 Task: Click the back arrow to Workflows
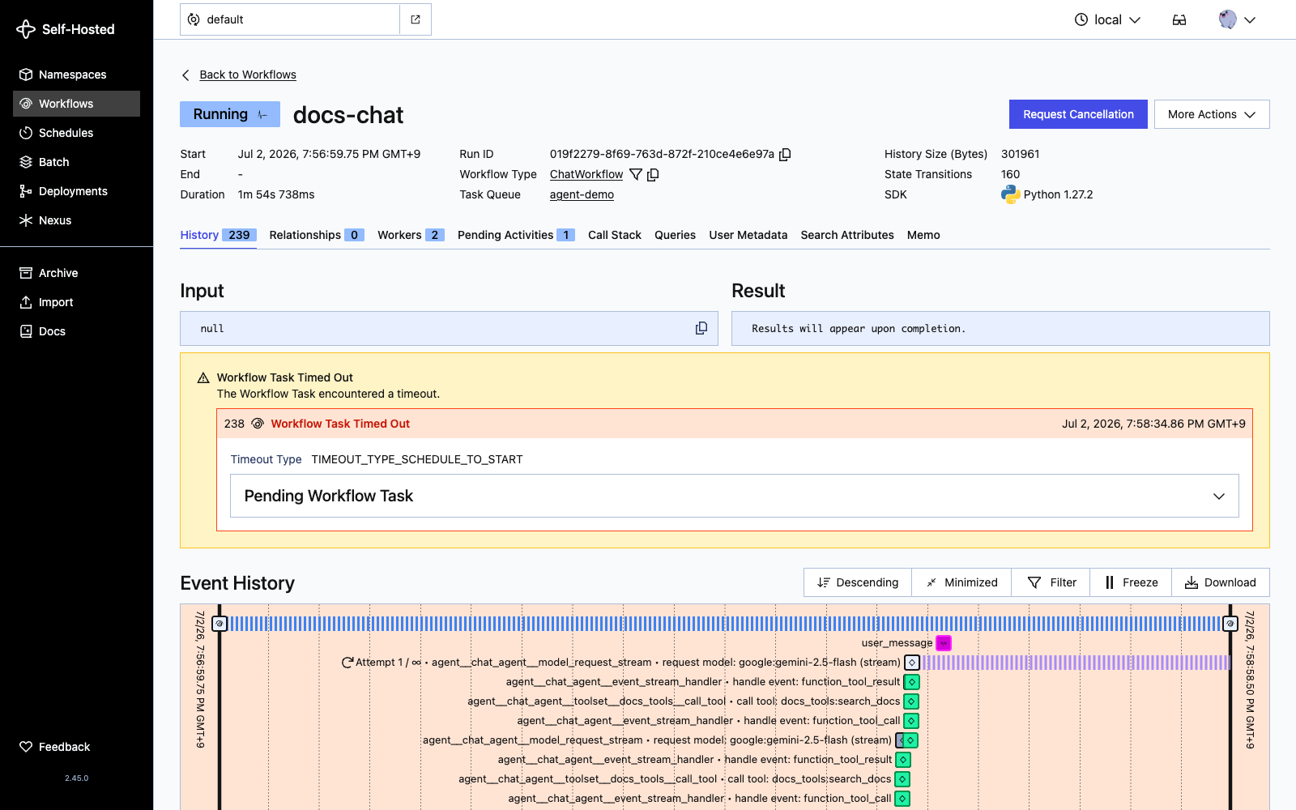[x=185, y=75]
